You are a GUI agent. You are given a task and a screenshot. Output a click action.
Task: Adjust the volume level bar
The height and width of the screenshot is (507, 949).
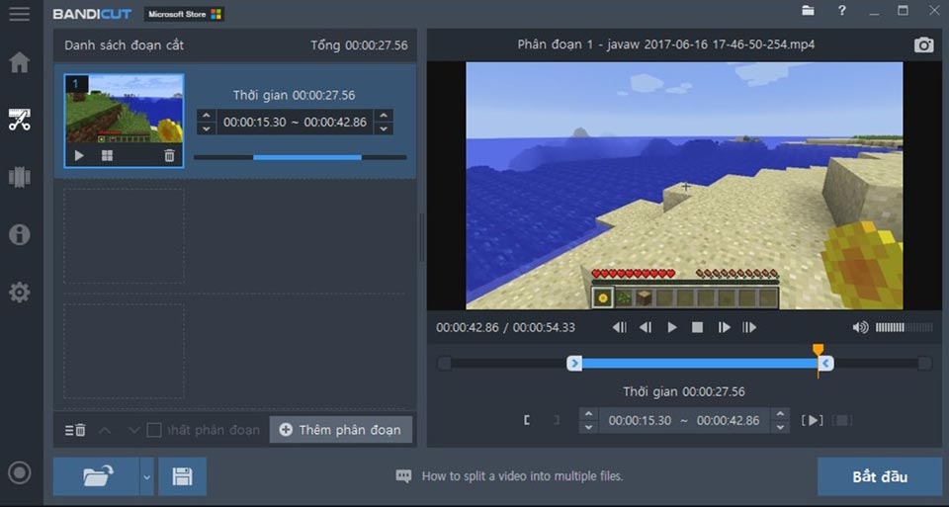point(905,327)
